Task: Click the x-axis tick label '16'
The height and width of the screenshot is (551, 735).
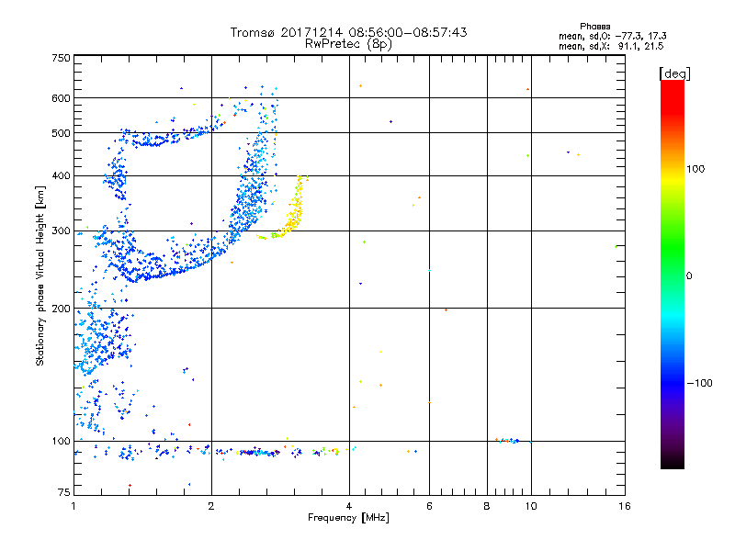Action: (x=625, y=506)
